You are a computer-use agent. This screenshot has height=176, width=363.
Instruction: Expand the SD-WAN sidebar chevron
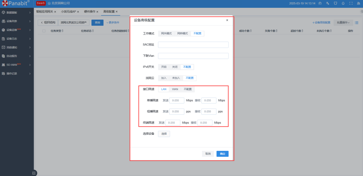click(x=30, y=65)
